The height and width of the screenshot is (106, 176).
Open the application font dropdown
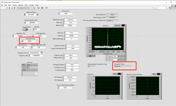24,8
